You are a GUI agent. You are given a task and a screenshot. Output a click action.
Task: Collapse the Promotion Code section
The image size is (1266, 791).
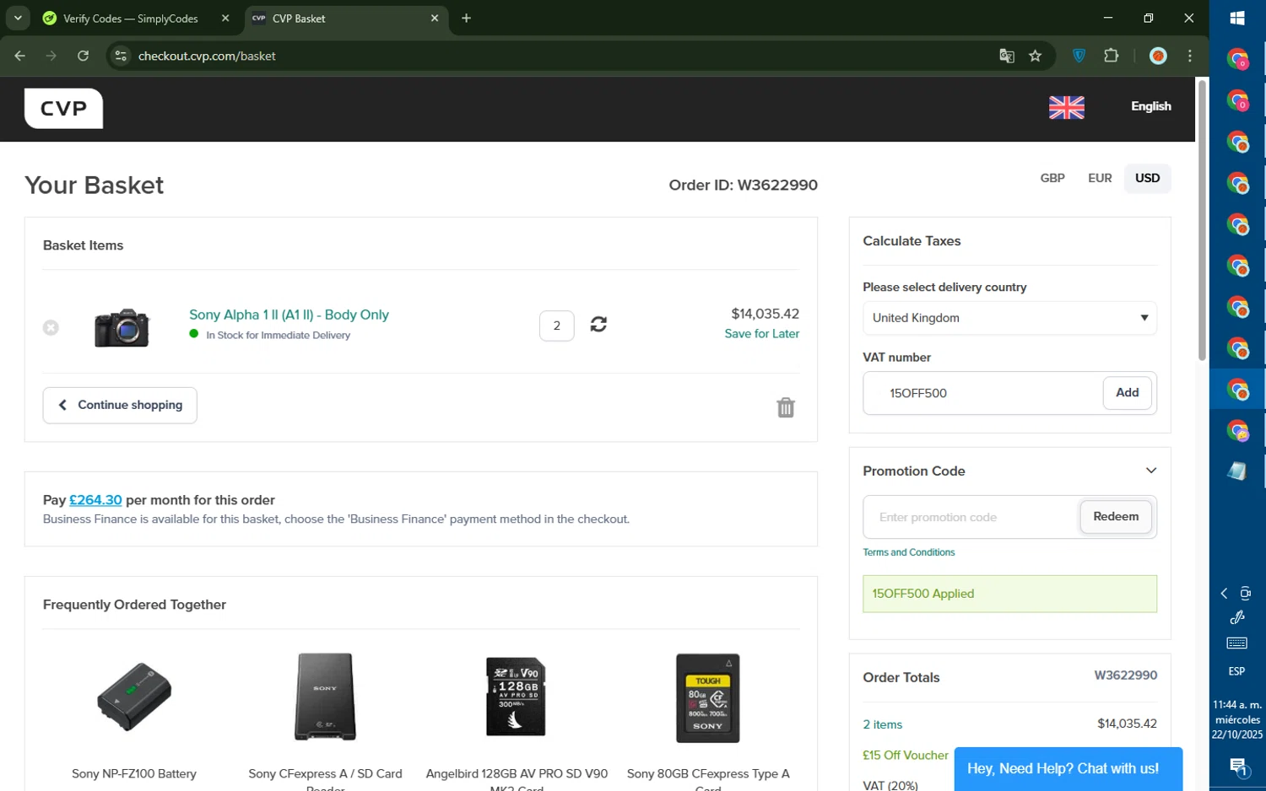(x=1151, y=471)
